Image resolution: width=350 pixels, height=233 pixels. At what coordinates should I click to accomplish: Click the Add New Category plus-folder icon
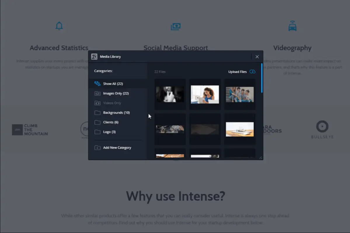click(x=97, y=148)
